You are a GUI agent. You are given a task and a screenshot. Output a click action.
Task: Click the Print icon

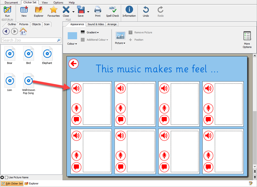pyautogui.click(x=98, y=11)
